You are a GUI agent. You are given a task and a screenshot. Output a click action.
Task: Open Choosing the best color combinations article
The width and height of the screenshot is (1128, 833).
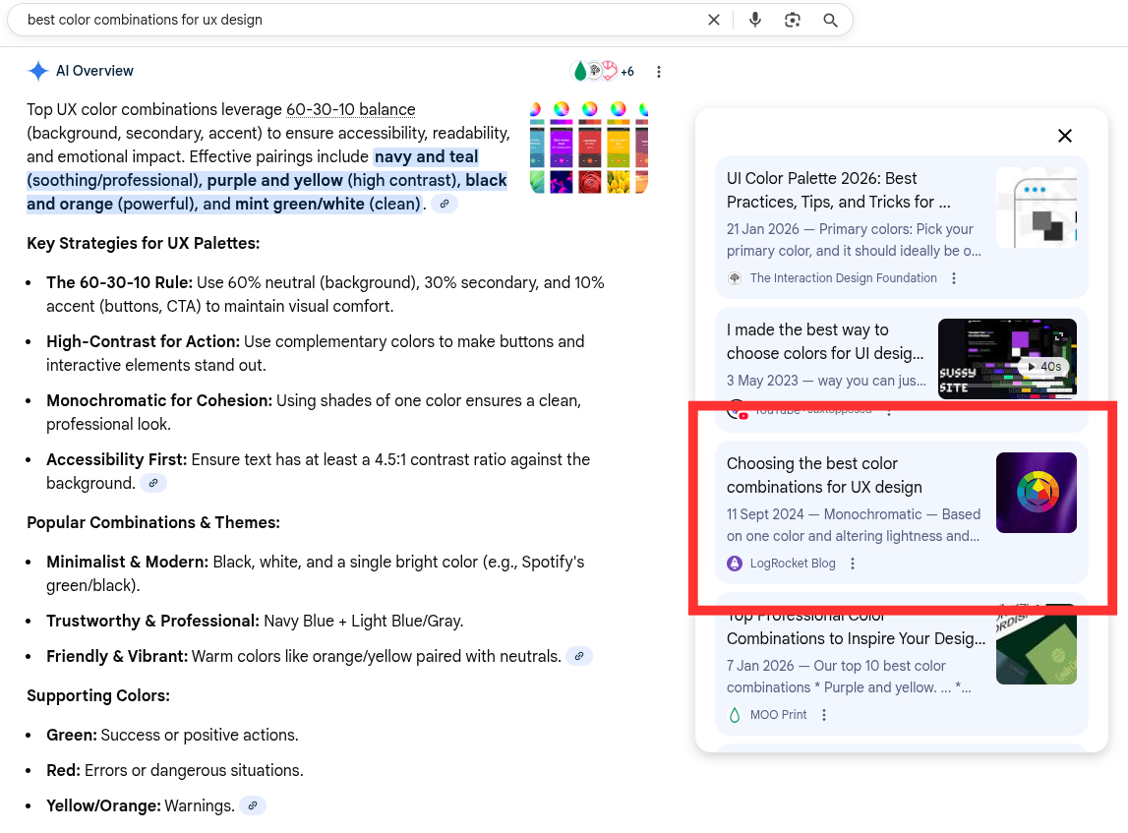pos(824,475)
